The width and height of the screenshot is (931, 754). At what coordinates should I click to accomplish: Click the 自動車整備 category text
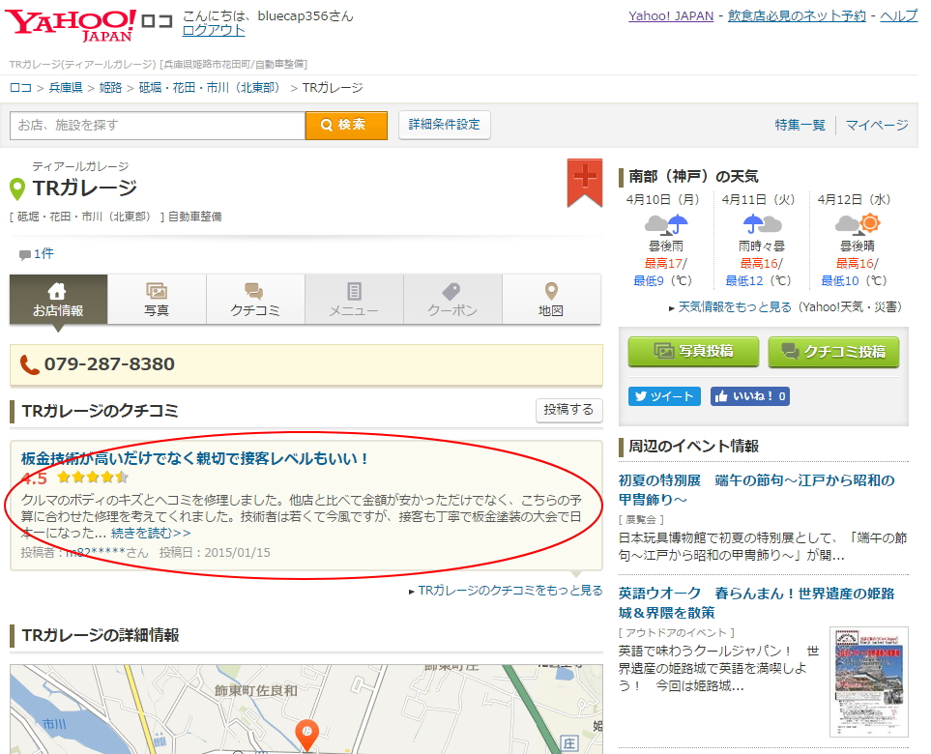point(194,217)
